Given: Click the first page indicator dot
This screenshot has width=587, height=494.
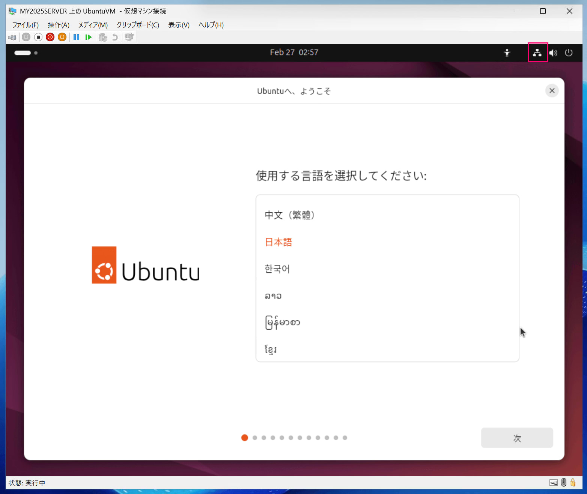Looking at the screenshot, I should (x=244, y=437).
